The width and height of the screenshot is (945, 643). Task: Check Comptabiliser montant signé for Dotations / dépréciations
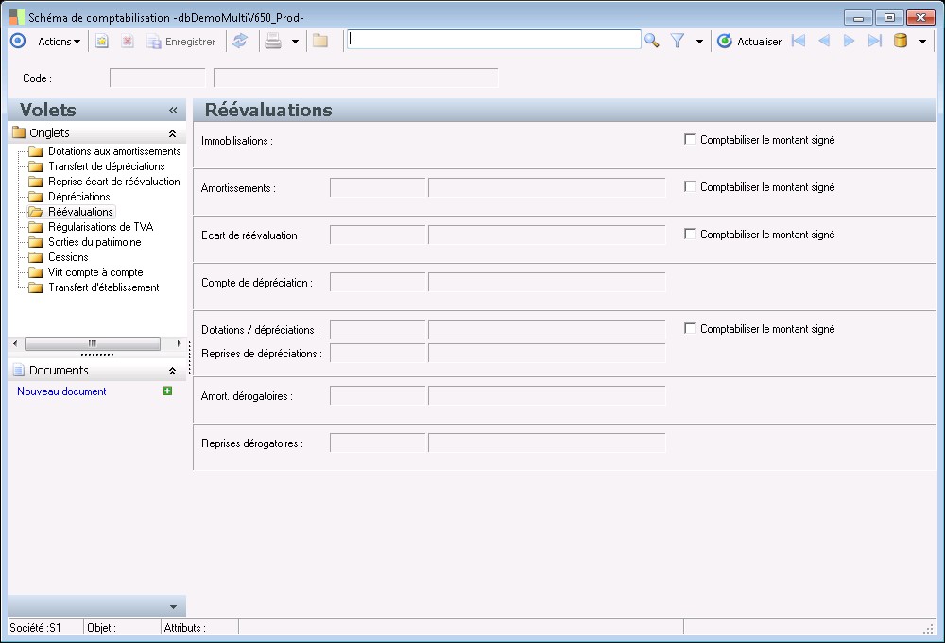(690, 328)
